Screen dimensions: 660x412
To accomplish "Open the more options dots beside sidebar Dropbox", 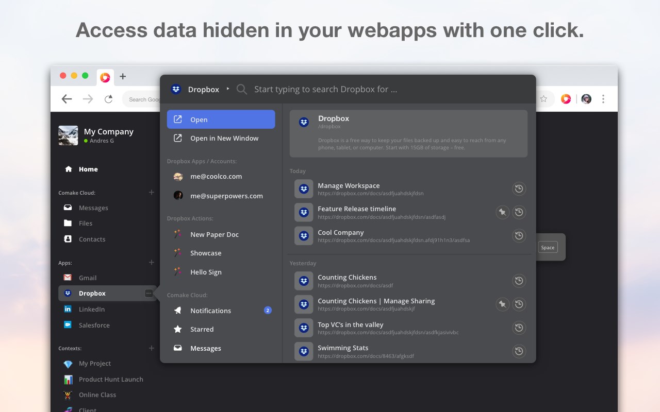I will click(x=148, y=294).
